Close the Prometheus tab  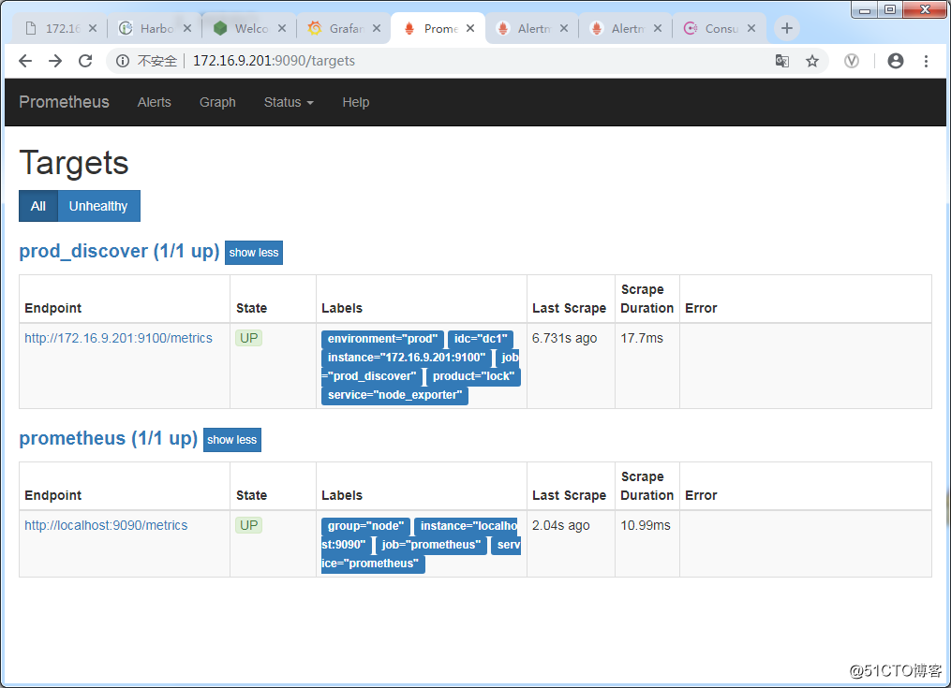470,28
